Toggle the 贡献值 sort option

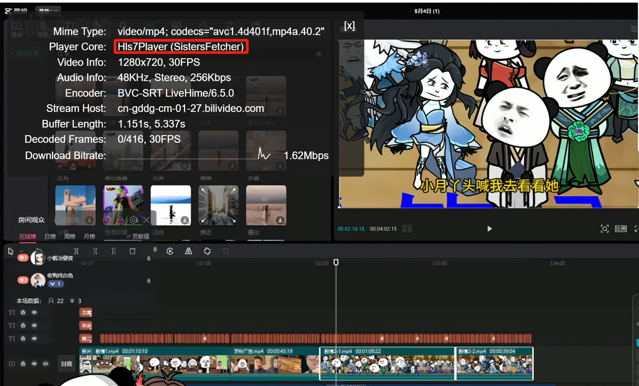pyautogui.click(x=138, y=237)
